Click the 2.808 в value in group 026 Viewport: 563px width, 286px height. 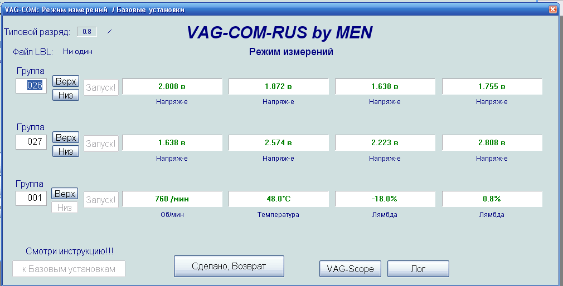(x=172, y=87)
